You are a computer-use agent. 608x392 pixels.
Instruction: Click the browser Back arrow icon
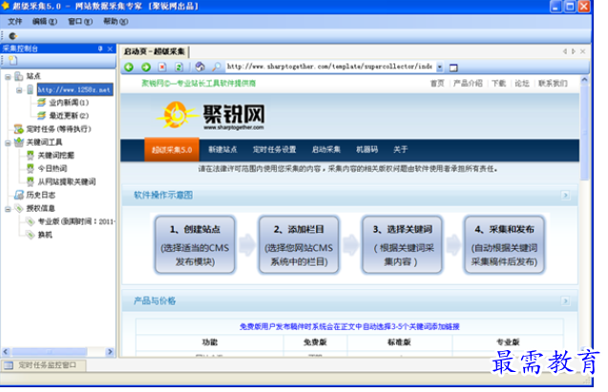click(129, 68)
